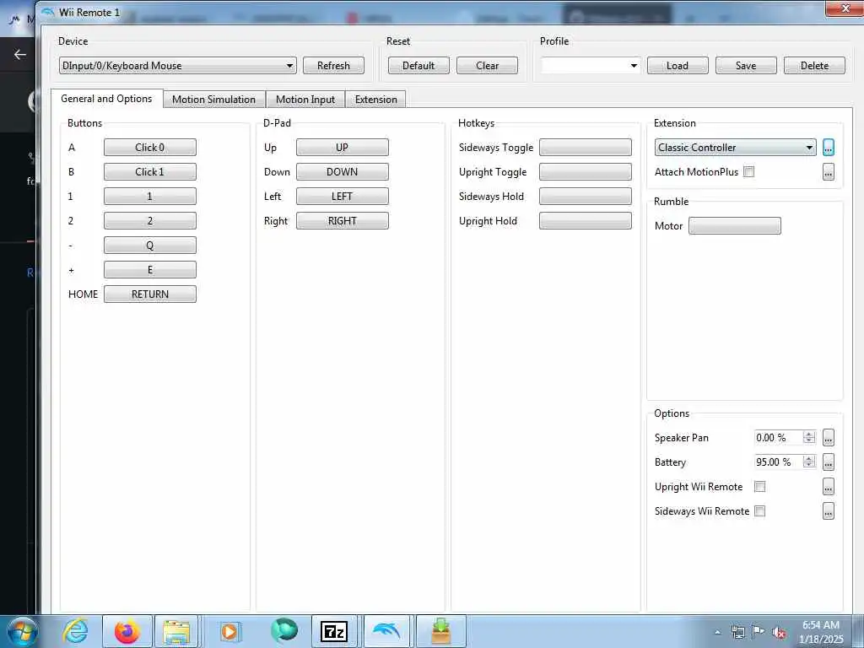Adjust the Speaker Pan spinner arrows
Viewport: 864px width, 648px height.
point(809,438)
